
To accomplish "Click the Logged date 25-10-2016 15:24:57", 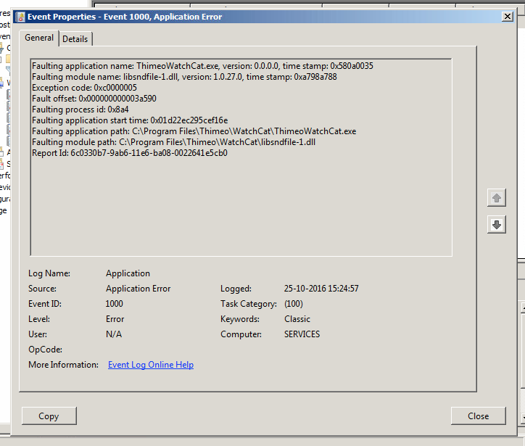I will pyautogui.click(x=321, y=289).
